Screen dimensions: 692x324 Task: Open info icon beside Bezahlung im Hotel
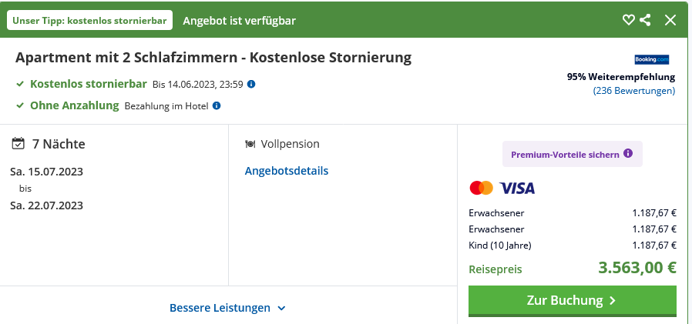click(217, 105)
